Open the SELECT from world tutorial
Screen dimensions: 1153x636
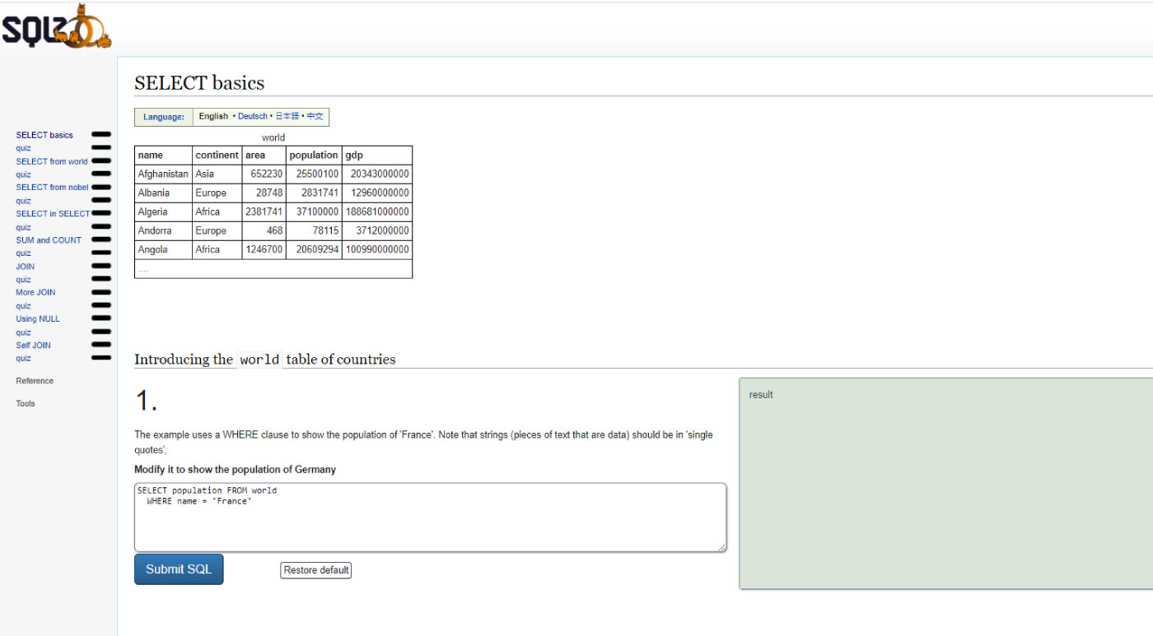coord(51,160)
